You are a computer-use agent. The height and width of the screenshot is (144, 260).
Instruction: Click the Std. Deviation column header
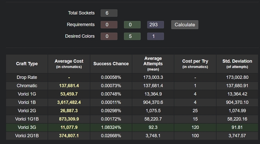237,64
